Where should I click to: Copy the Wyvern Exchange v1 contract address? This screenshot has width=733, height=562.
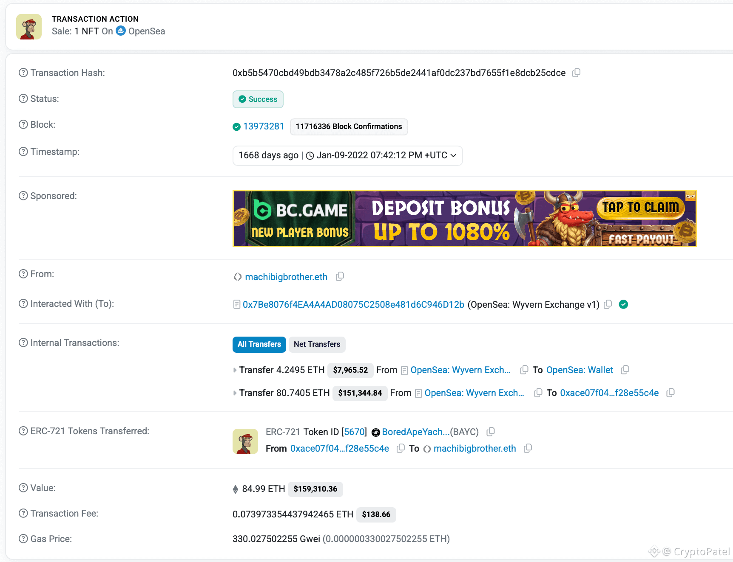tap(608, 304)
